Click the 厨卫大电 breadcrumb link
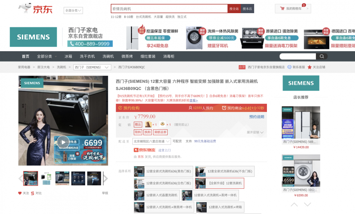This screenshot has width=355, height=214. [43, 67]
